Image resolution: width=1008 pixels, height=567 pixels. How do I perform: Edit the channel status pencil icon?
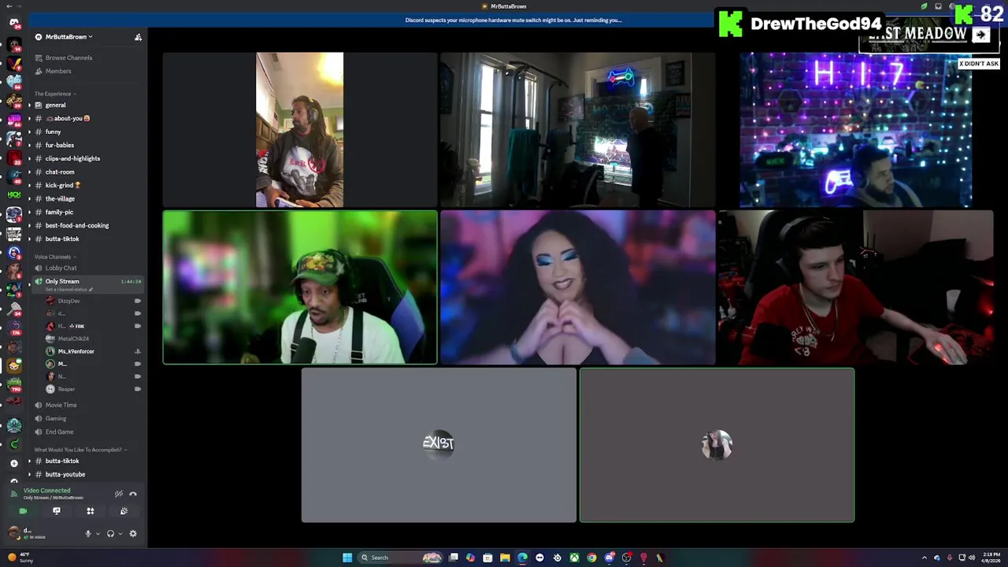tap(91, 290)
